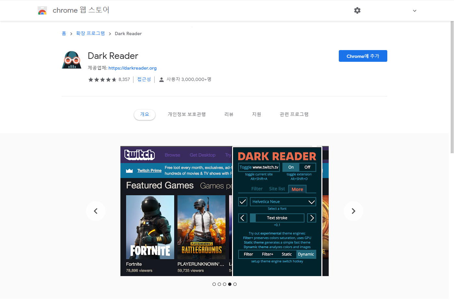Switch to 개인정보 보호관행 tab
Viewport: 454px width, 306px height.
point(187,114)
